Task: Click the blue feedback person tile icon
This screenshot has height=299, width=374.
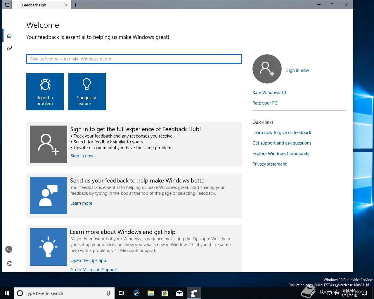Action: 49,196
